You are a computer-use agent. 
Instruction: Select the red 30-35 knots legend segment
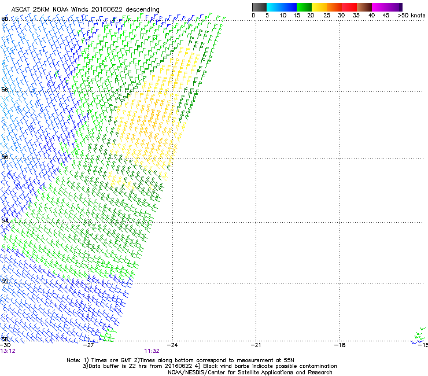pos(349,7)
